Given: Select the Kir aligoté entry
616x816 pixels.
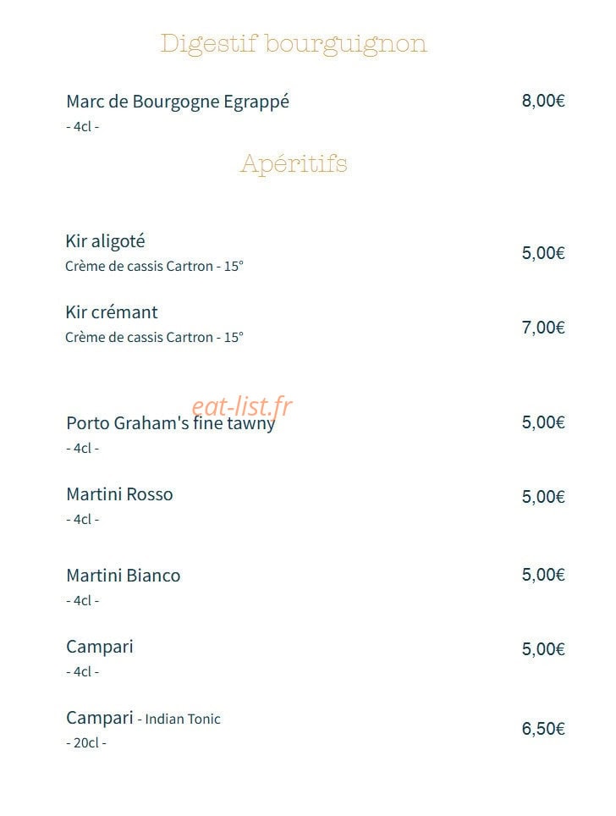Looking at the screenshot, I should click(105, 241).
